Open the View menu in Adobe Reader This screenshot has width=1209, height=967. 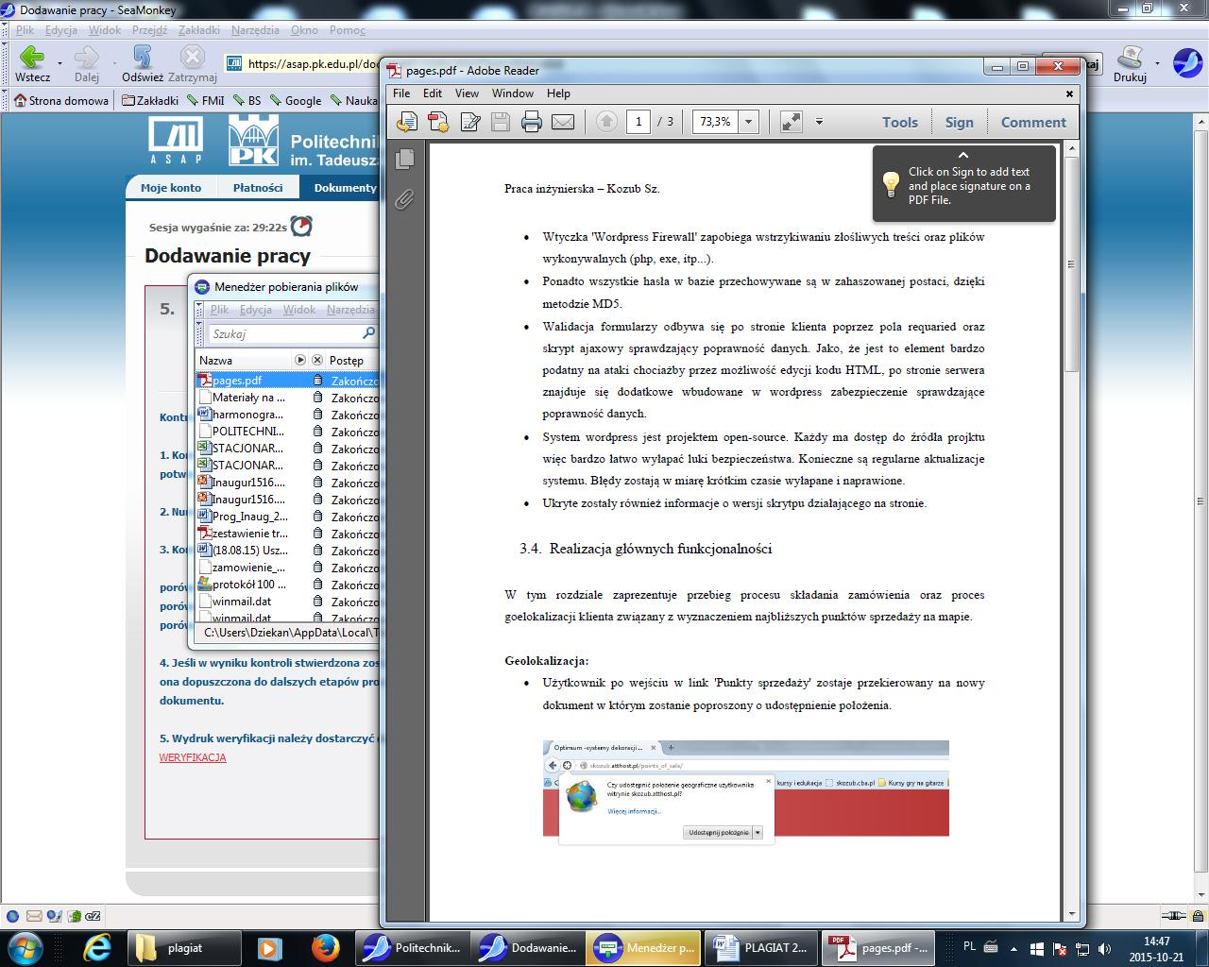[x=467, y=93]
